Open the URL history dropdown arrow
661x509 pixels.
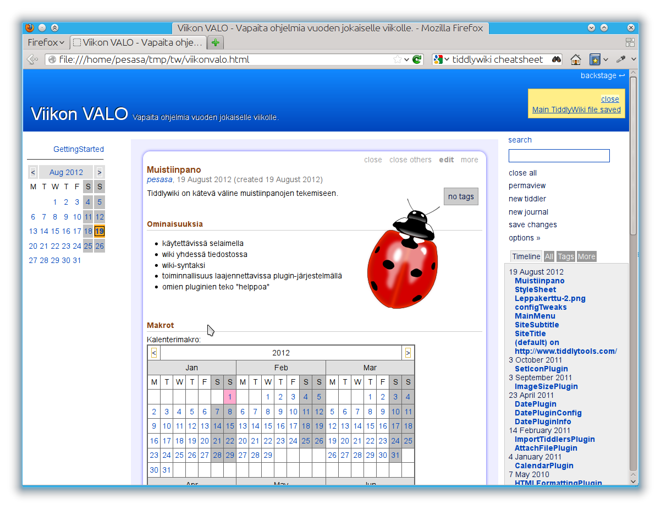point(407,59)
